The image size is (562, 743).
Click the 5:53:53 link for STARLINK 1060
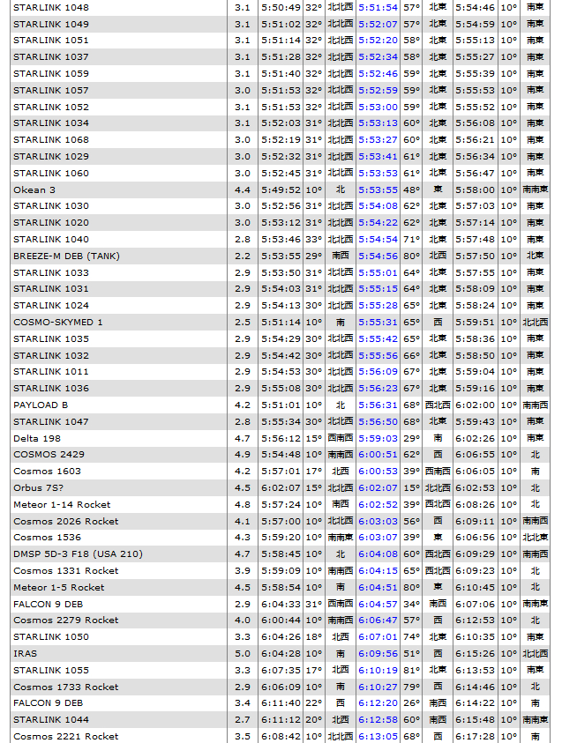(x=378, y=173)
